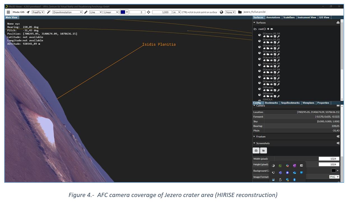Hide the Jezero_06_06 surface via eye icon
The image size is (348, 204).
click(x=271, y=66)
